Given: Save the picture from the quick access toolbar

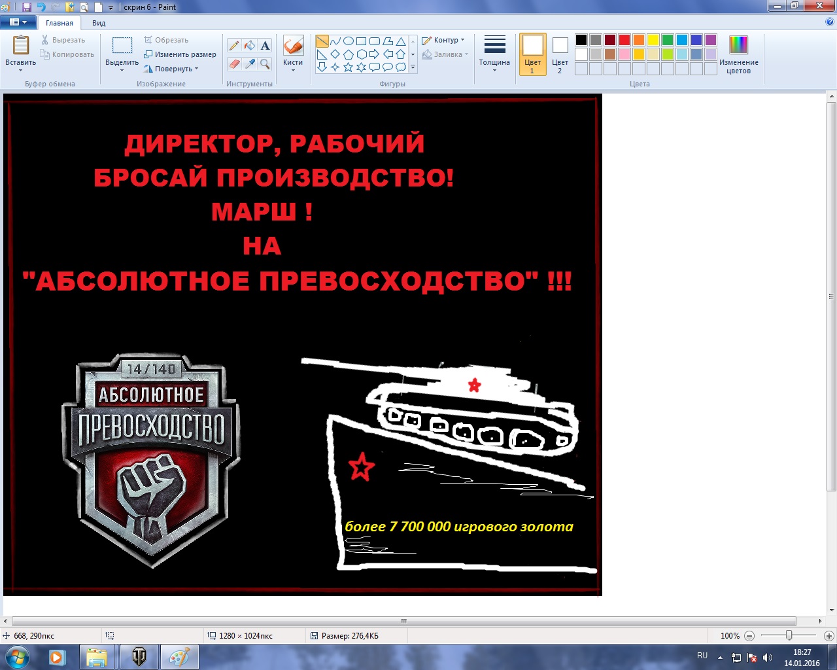Looking at the screenshot, I should tap(27, 7).
